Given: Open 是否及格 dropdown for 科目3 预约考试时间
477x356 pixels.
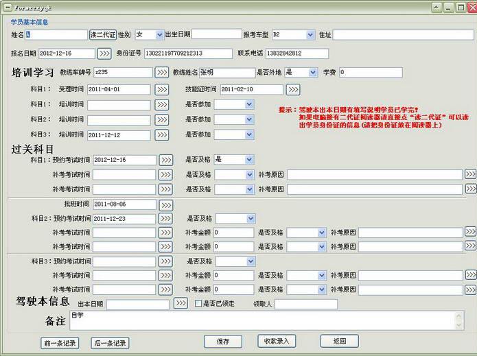Looking at the screenshot, I should pyautogui.click(x=251, y=261).
